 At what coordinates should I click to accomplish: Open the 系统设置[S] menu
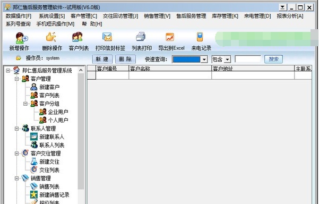pyautogui.click(x=52, y=16)
